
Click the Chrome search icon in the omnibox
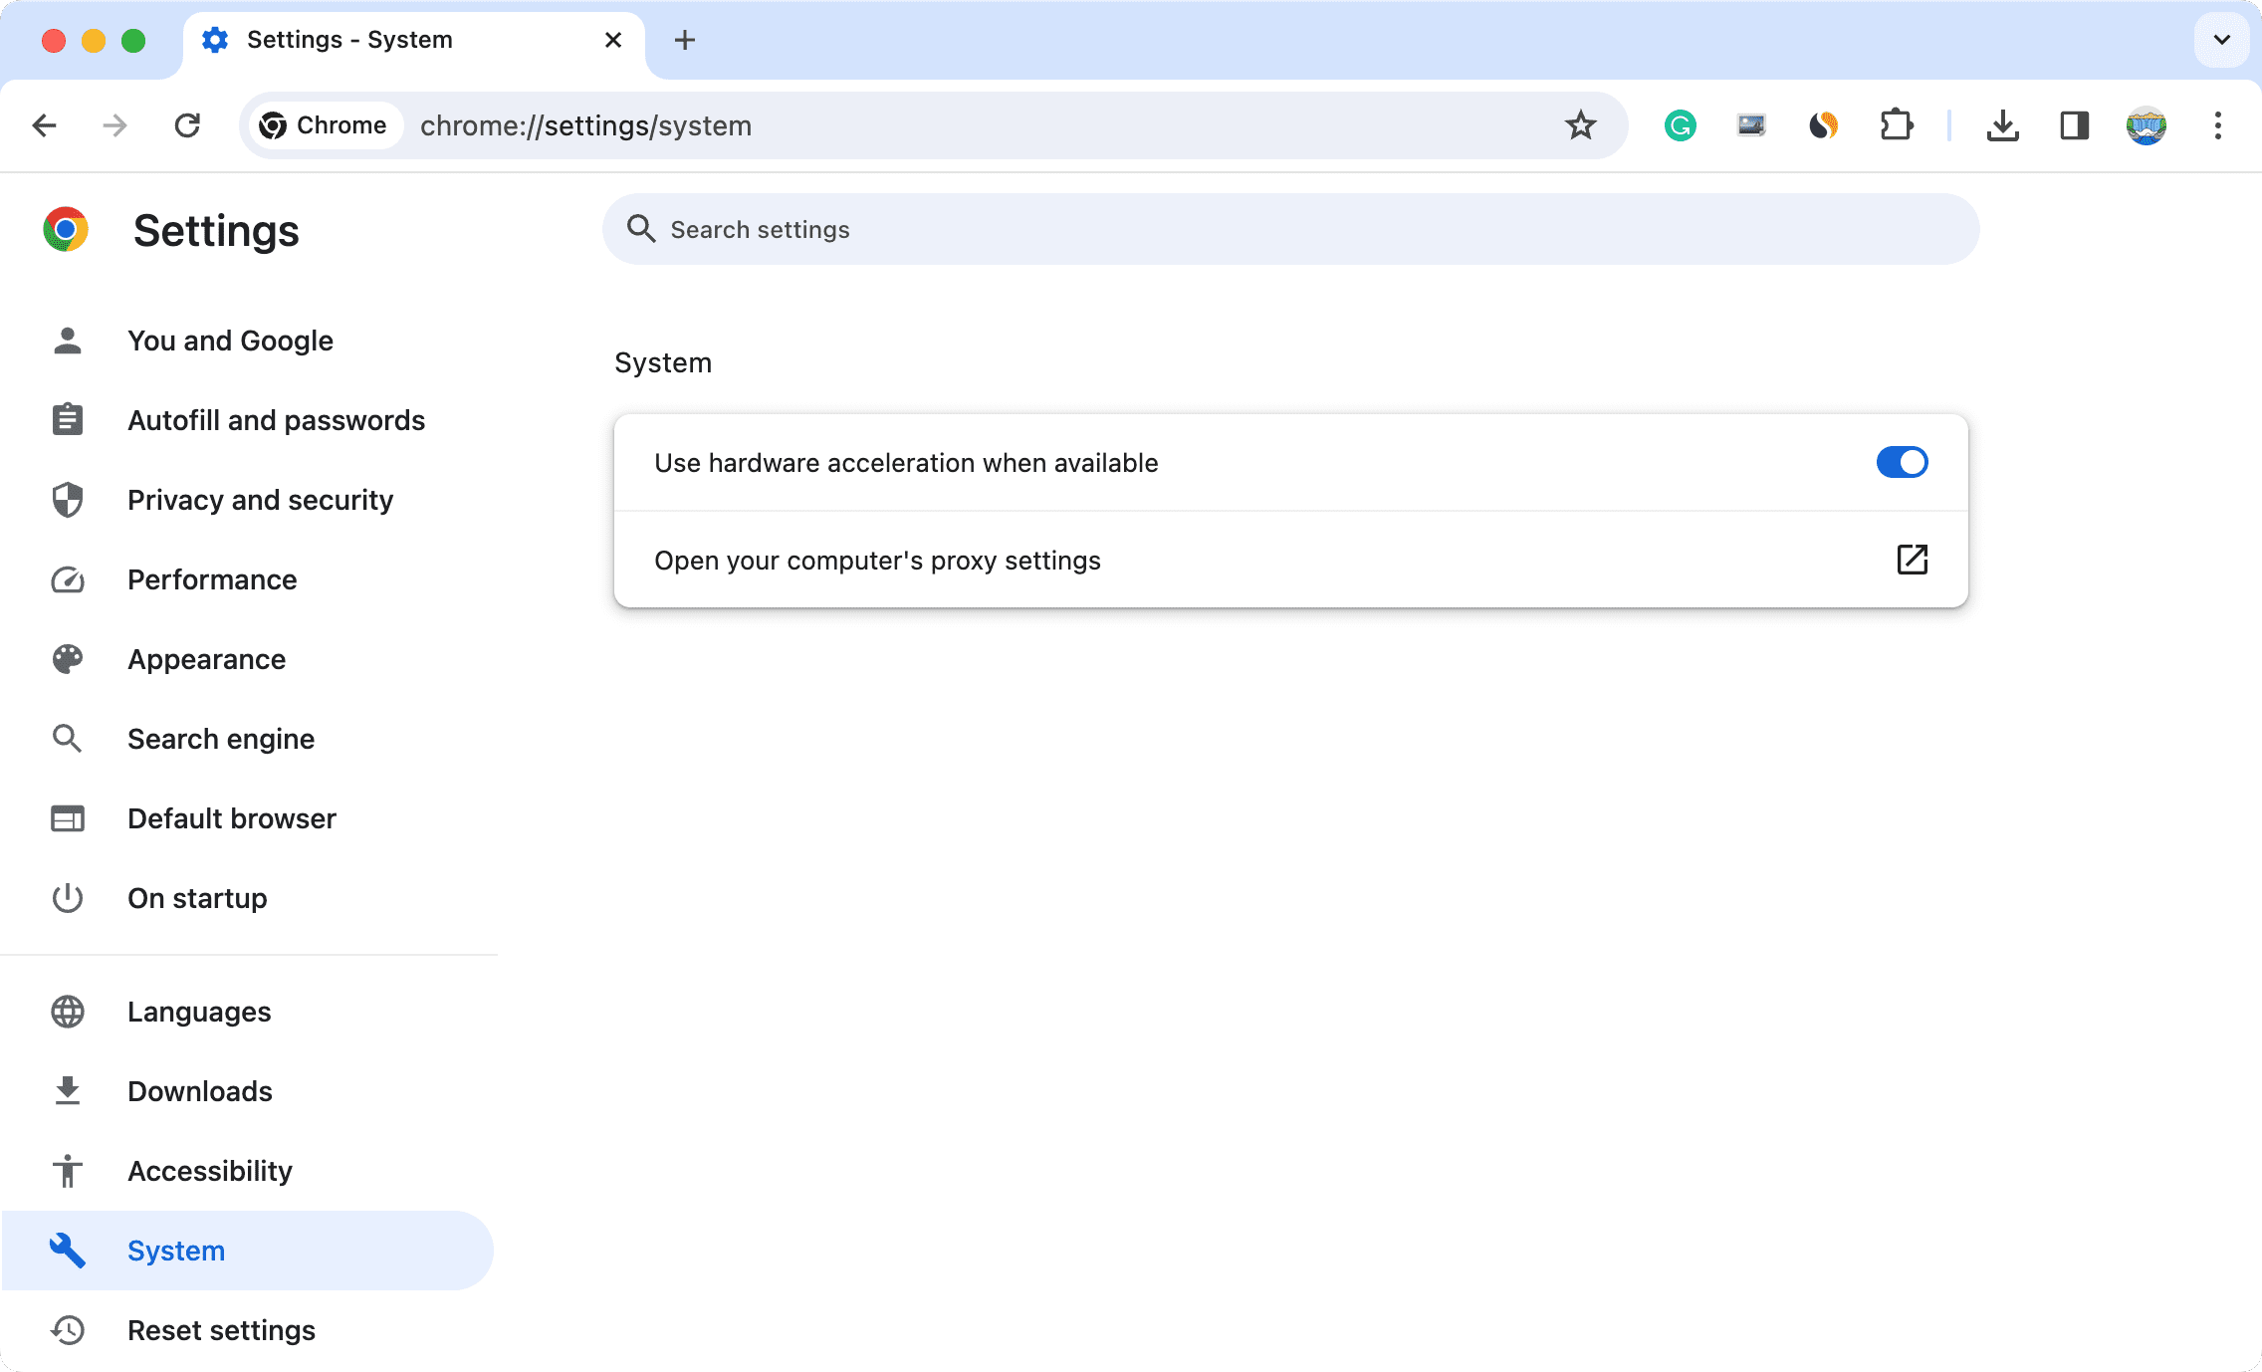point(275,125)
